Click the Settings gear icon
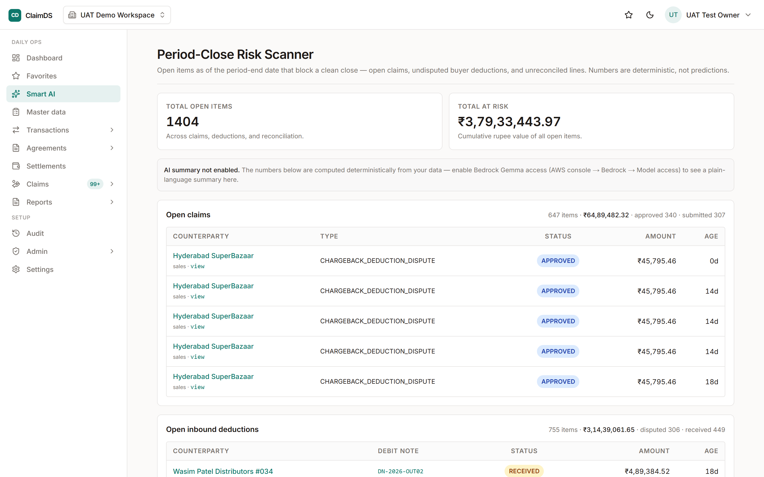This screenshot has height=477, width=764. 16,269
